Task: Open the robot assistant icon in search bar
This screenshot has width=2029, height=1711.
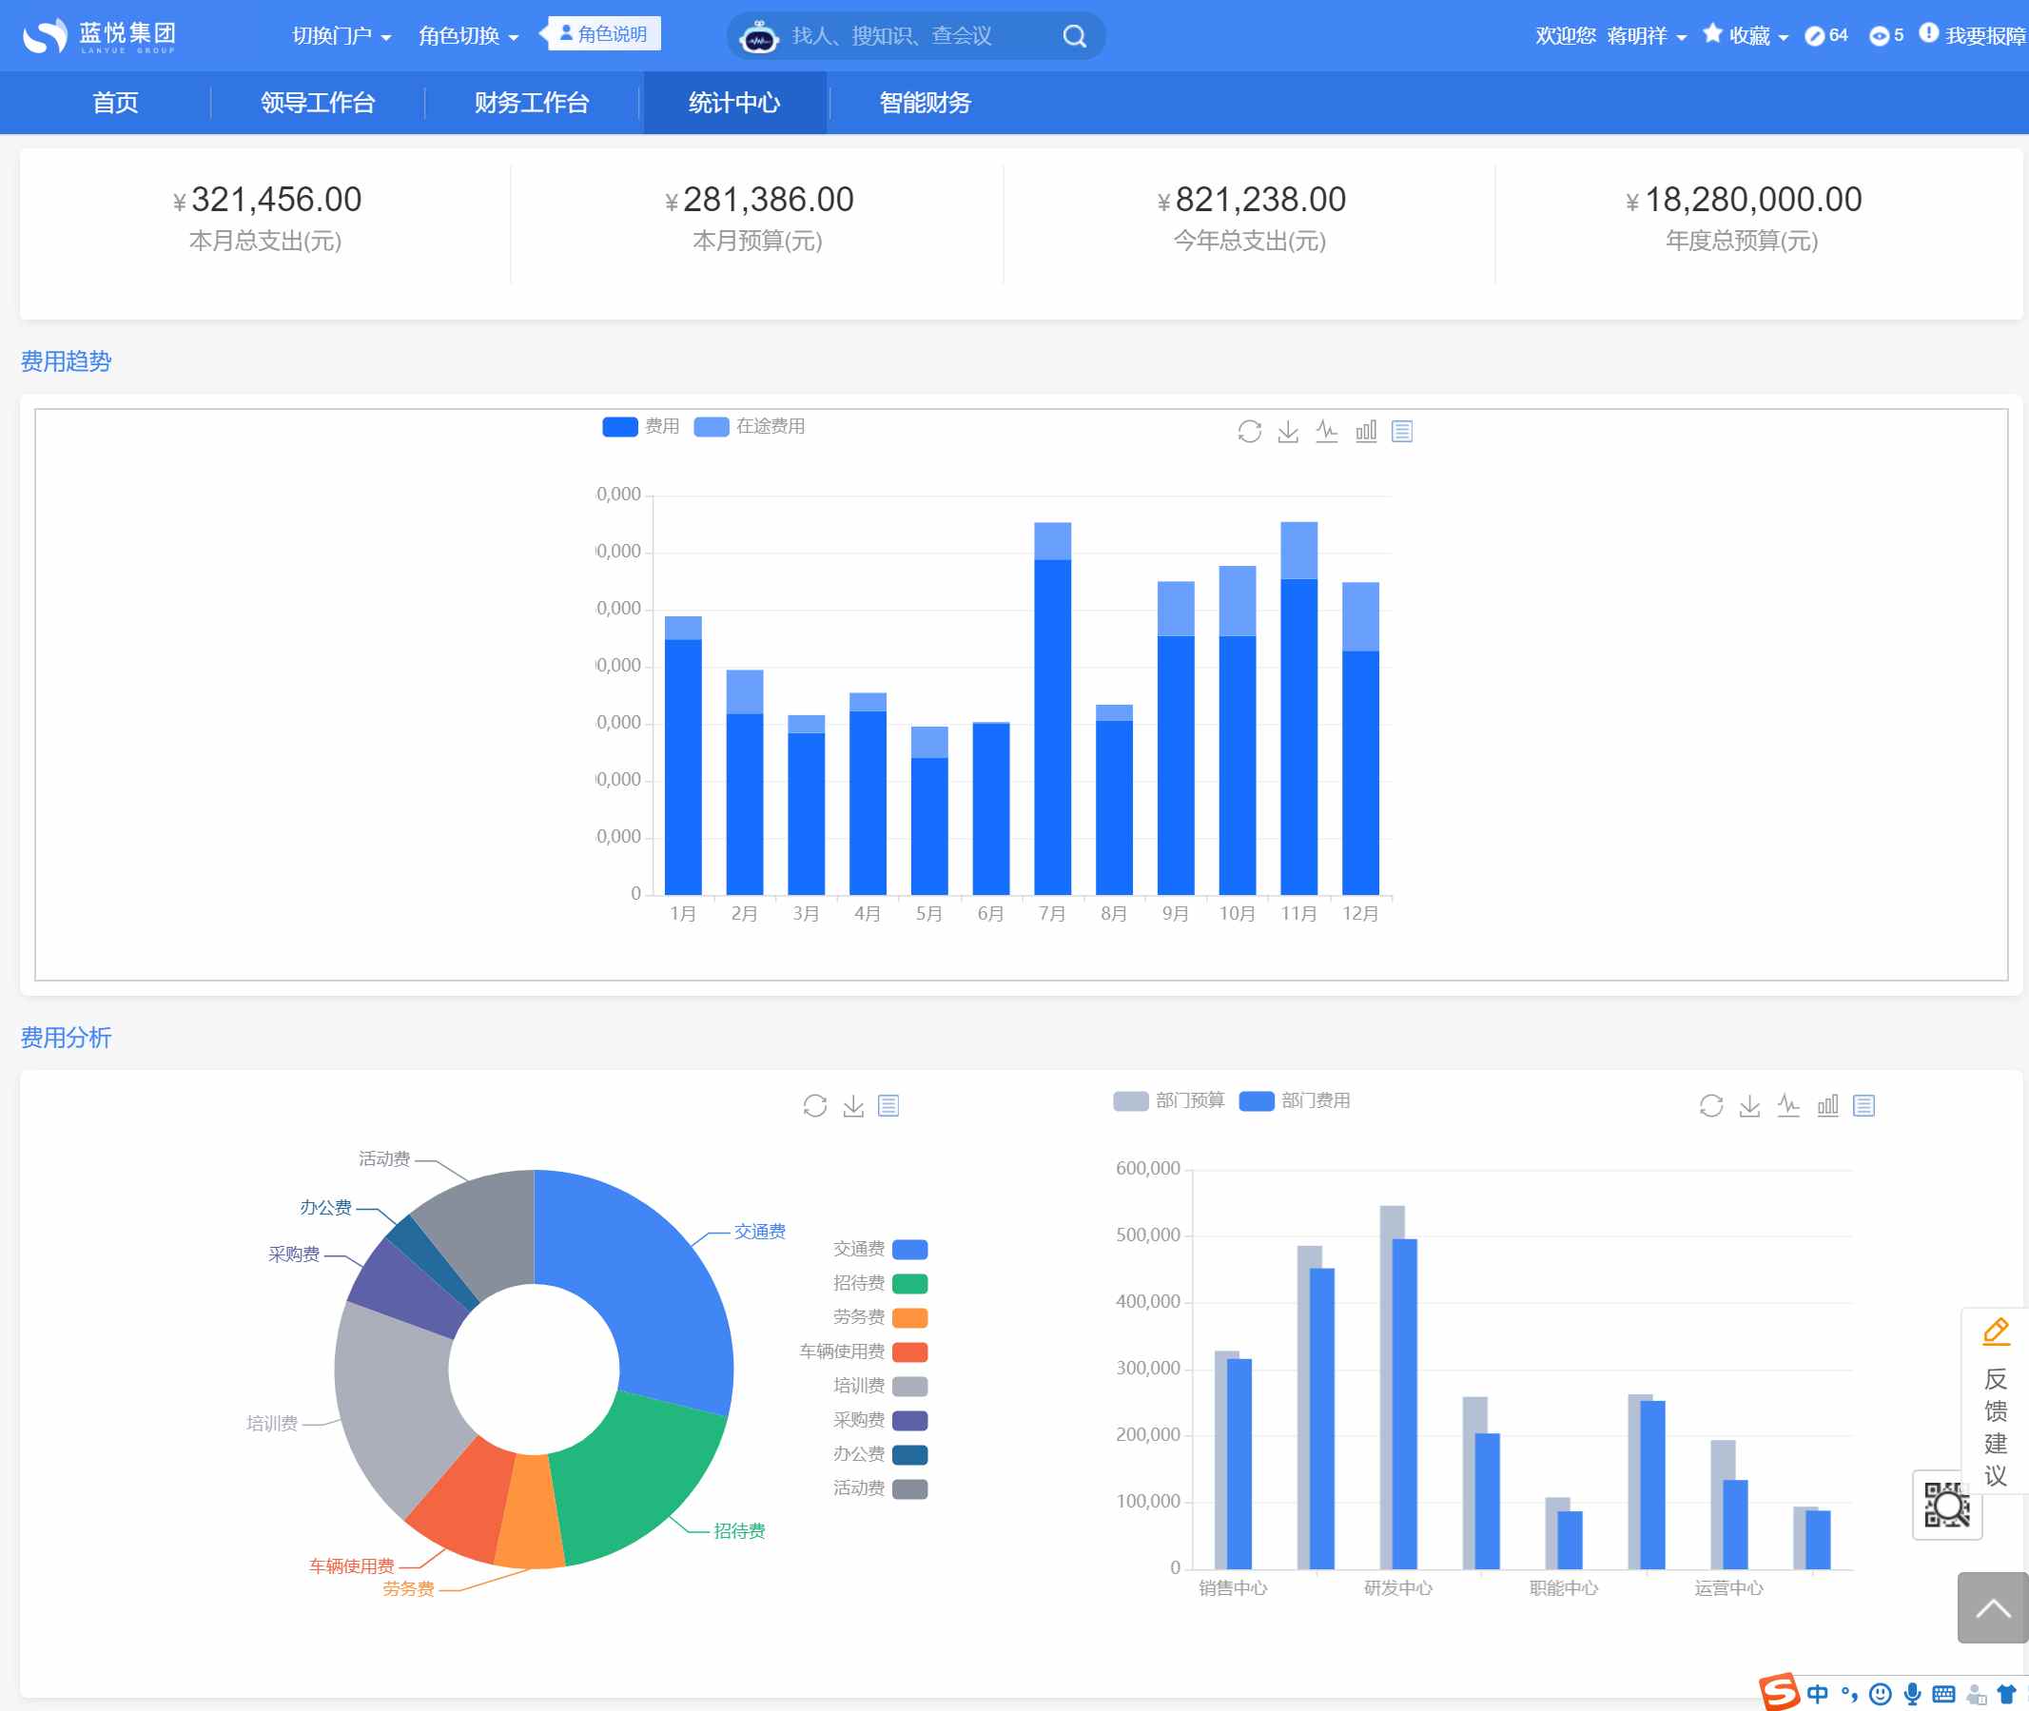Action: 758,37
